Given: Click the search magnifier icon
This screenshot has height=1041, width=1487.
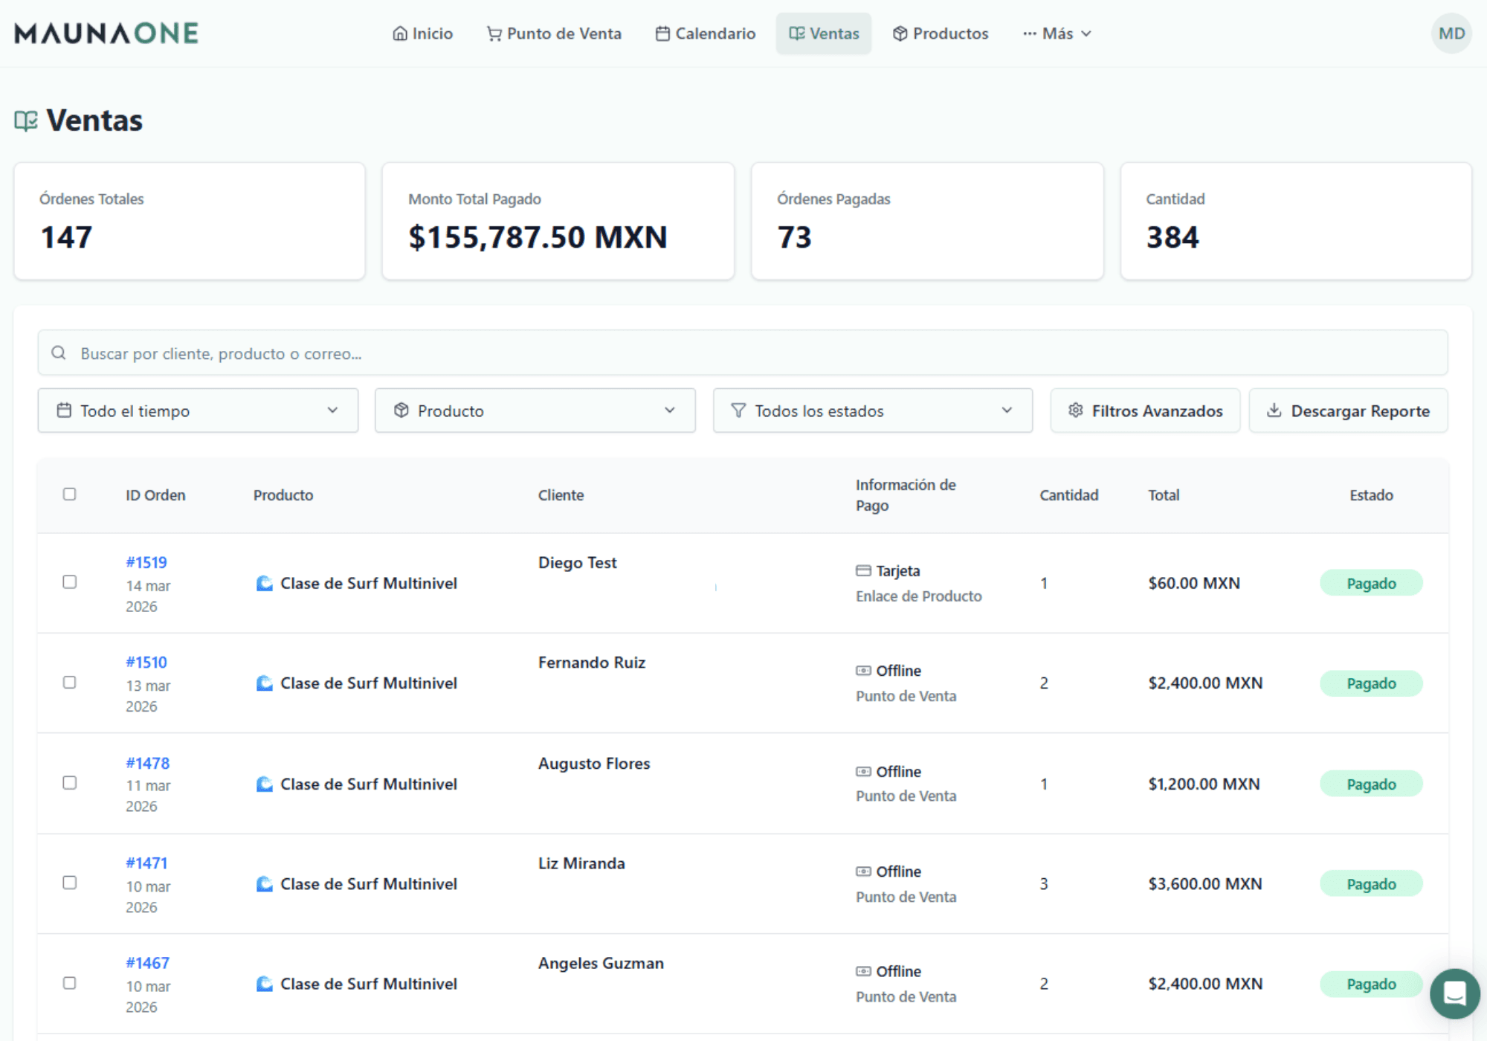Looking at the screenshot, I should 59,353.
